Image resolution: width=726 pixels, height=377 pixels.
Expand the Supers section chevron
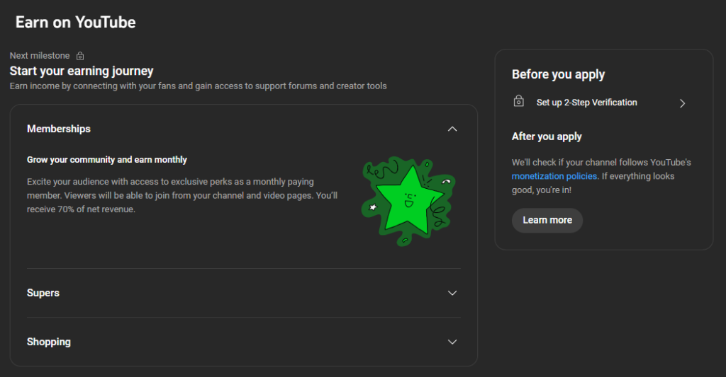452,293
